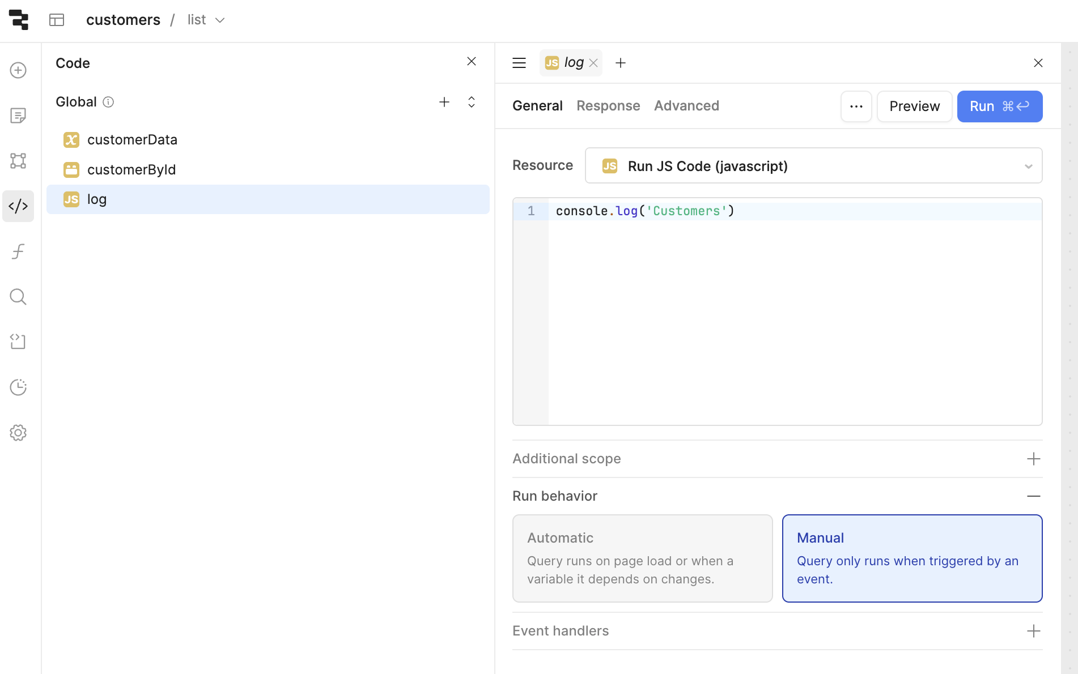This screenshot has height=674, width=1078.
Task: Expand the Event handlers section
Action: point(1033,631)
